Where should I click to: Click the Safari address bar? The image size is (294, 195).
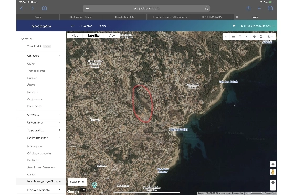[146, 8]
